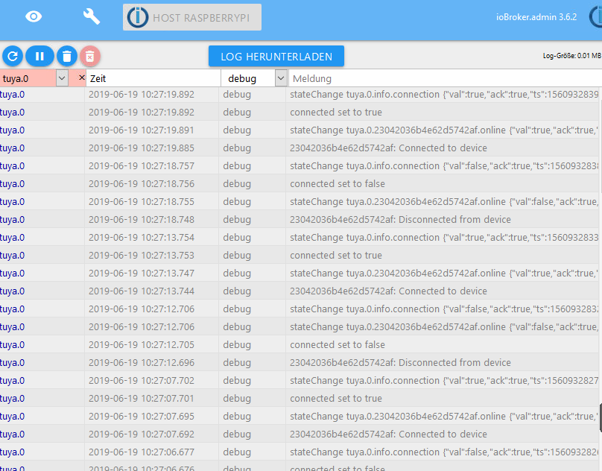The height and width of the screenshot is (471, 602).
Task: Open HOST RASPBERRYPI selector
Action: coord(192,17)
